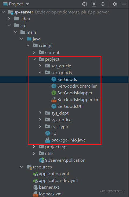Select the SerGoodsMapper interface name
Image resolution: width=129 pixels, height=197 pixels.
point(75,93)
